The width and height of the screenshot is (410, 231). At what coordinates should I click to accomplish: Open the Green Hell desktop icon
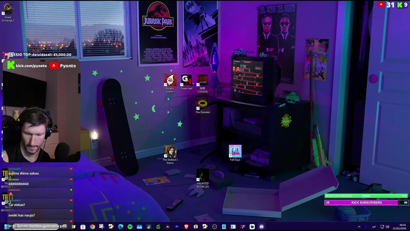pos(186,82)
